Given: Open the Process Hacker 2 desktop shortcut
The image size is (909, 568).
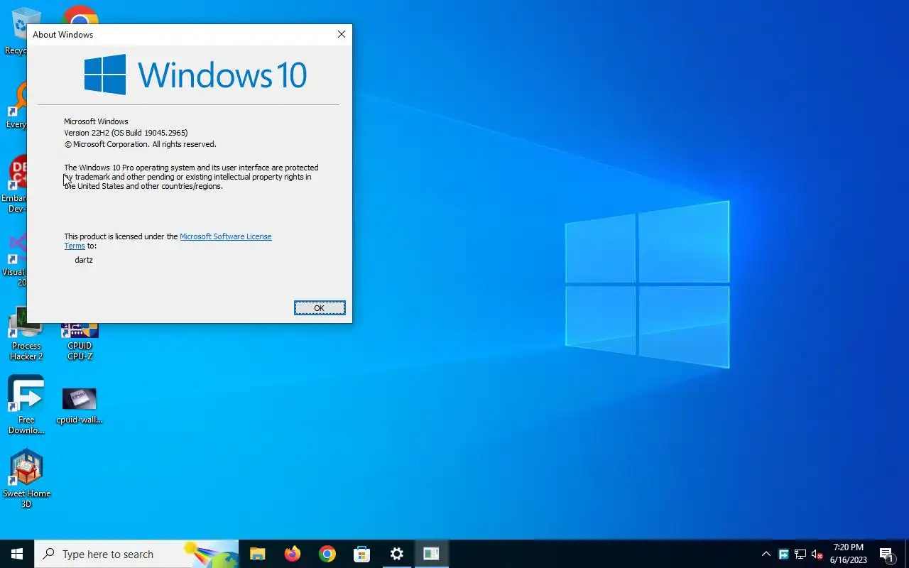Looking at the screenshot, I should pyautogui.click(x=26, y=335).
